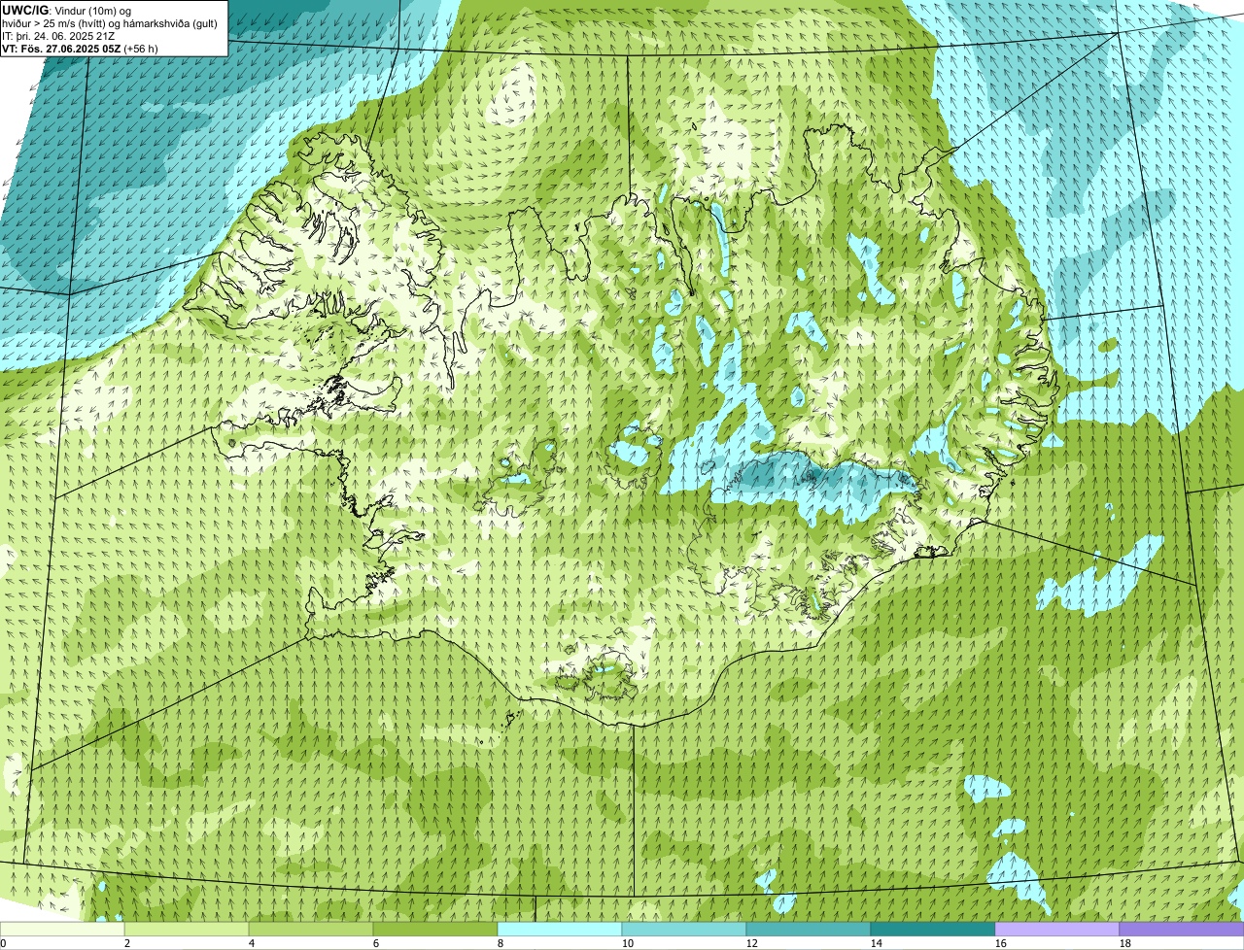This screenshot has width=1244, height=950.
Task: Click the scale label "10" under the color bar
Action: pyautogui.click(x=628, y=943)
